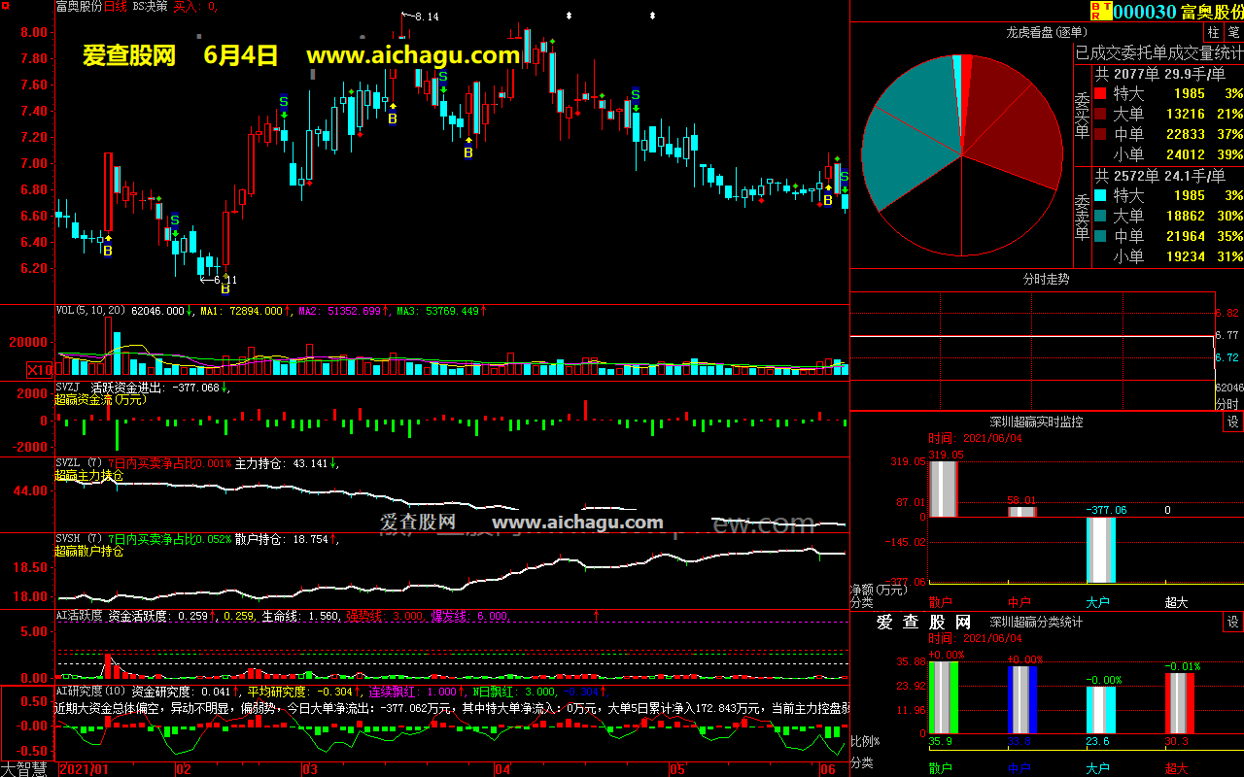Click the 超赢散户持仓 yellow label
Screen dimensions: 1244x777
89,552
